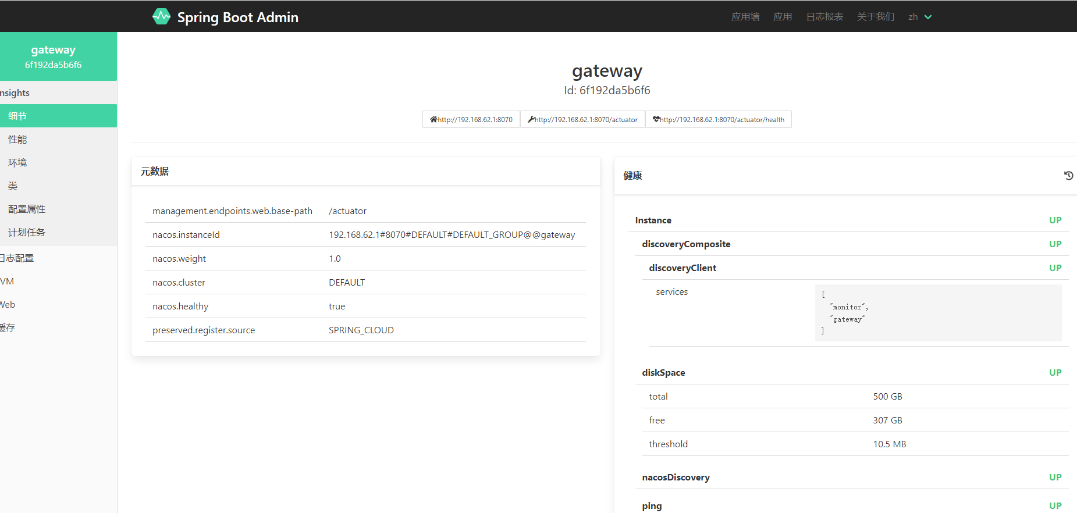Open 日志配置 sidebar section
The height and width of the screenshot is (513, 1077).
click(x=58, y=258)
